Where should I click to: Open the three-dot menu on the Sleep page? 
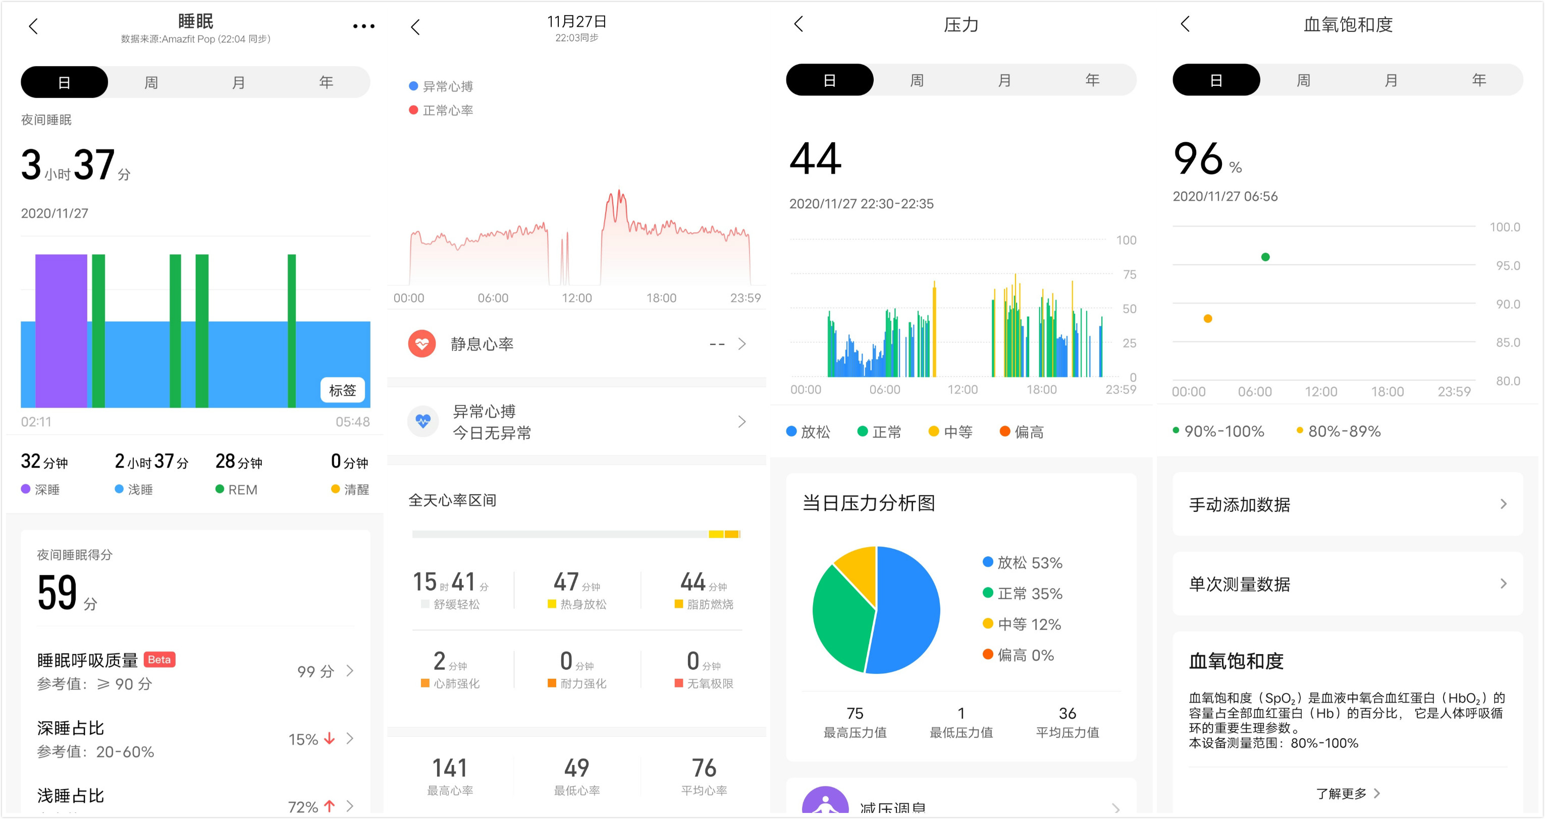[x=363, y=26]
